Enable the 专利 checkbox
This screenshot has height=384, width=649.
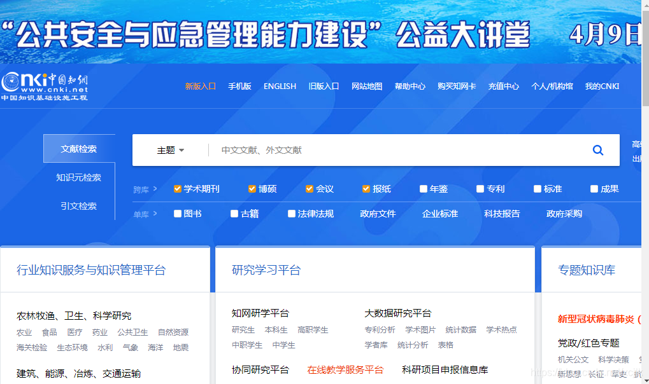click(480, 189)
